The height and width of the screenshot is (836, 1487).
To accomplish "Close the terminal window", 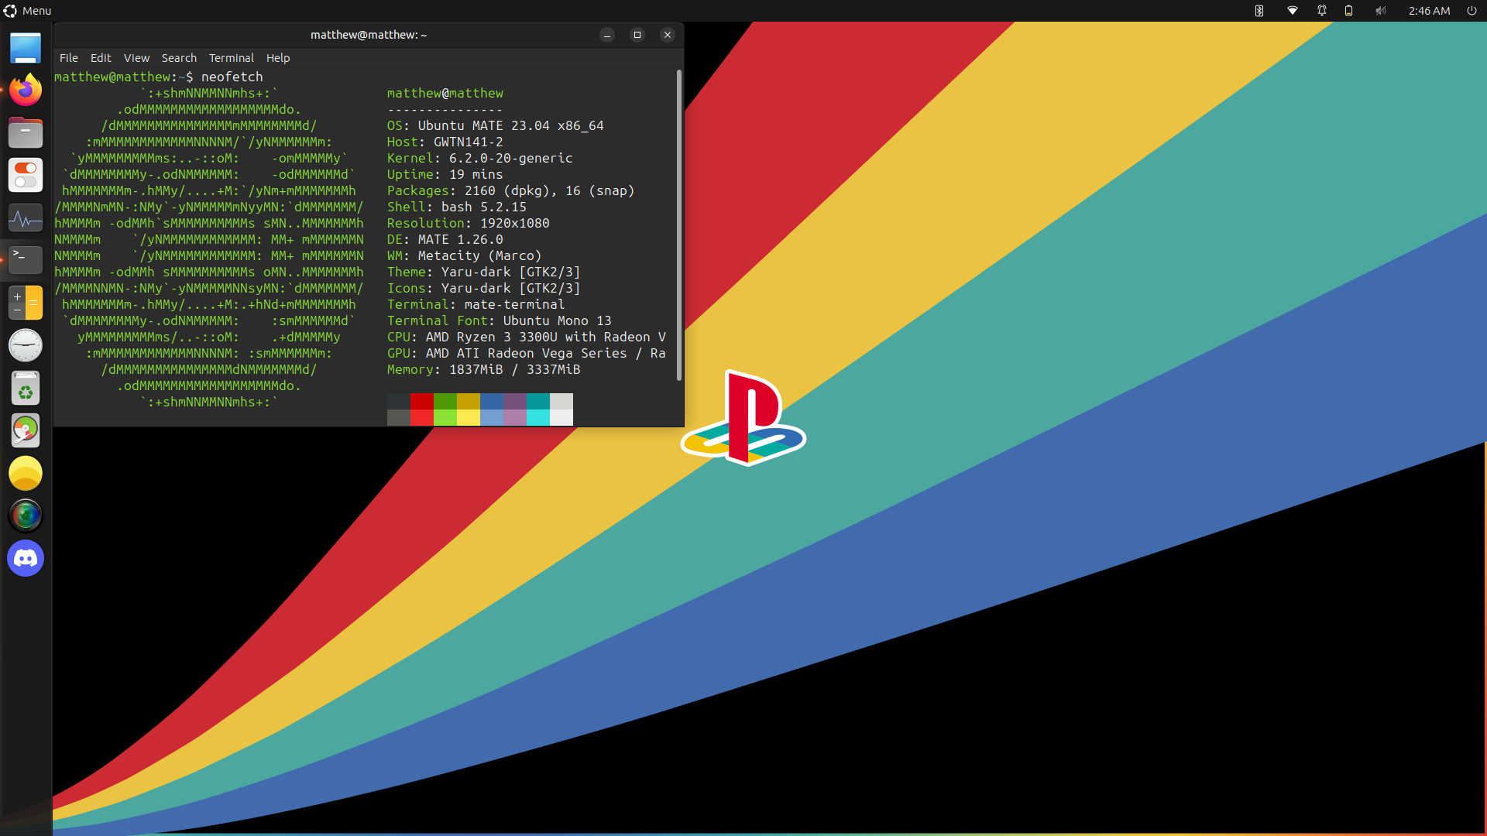I will point(668,35).
